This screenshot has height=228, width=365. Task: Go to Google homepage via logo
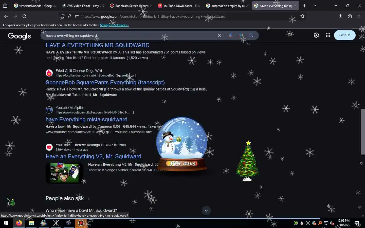pyautogui.click(x=20, y=36)
